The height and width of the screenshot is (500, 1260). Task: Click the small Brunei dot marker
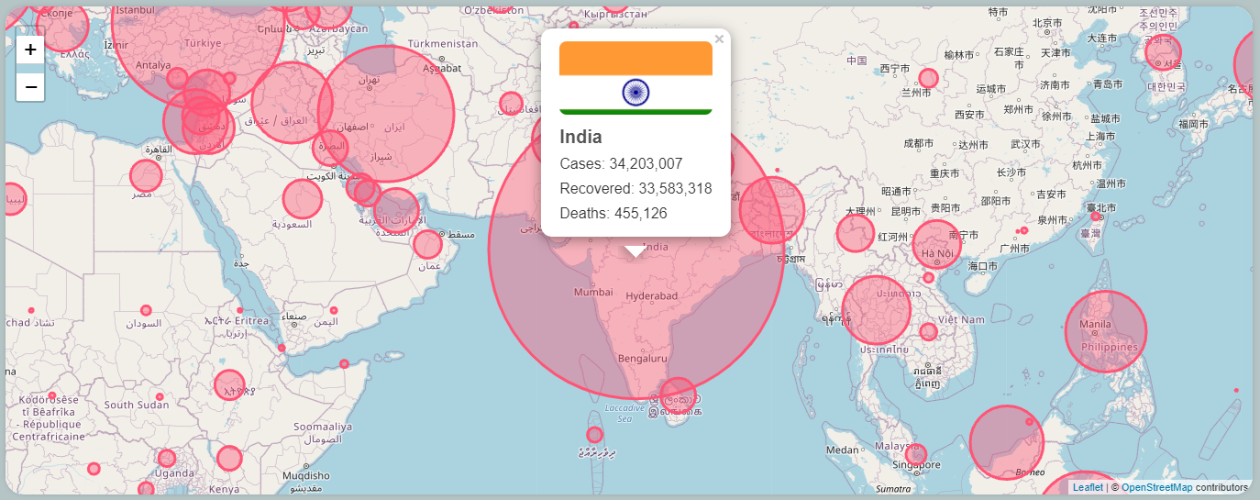click(x=1030, y=421)
